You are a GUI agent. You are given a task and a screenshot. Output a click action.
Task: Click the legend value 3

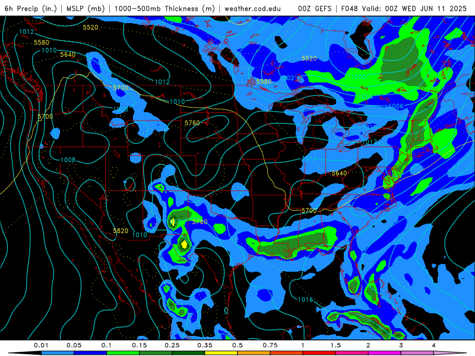(401, 345)
